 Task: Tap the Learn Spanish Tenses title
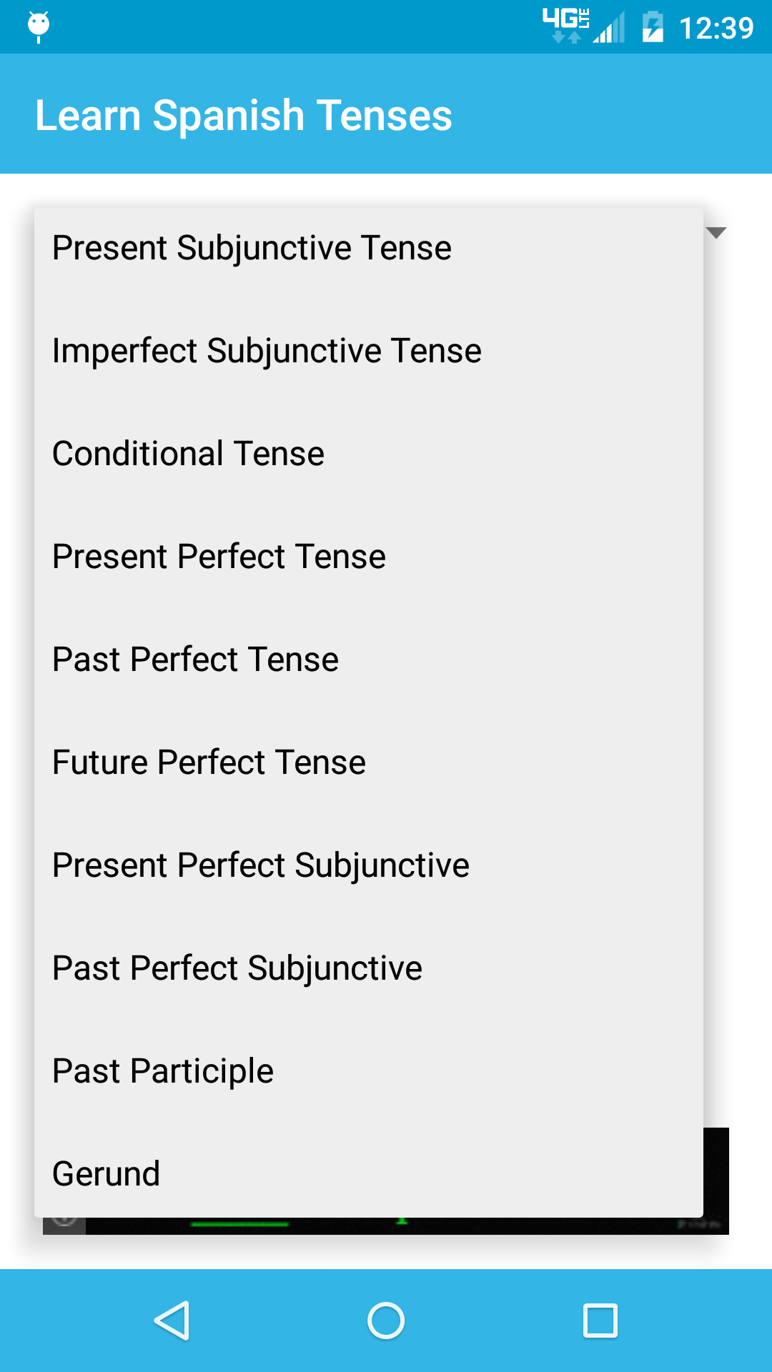244,116
